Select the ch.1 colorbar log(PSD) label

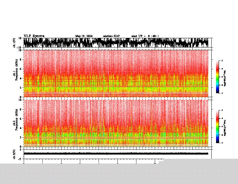tap(225, 78)
